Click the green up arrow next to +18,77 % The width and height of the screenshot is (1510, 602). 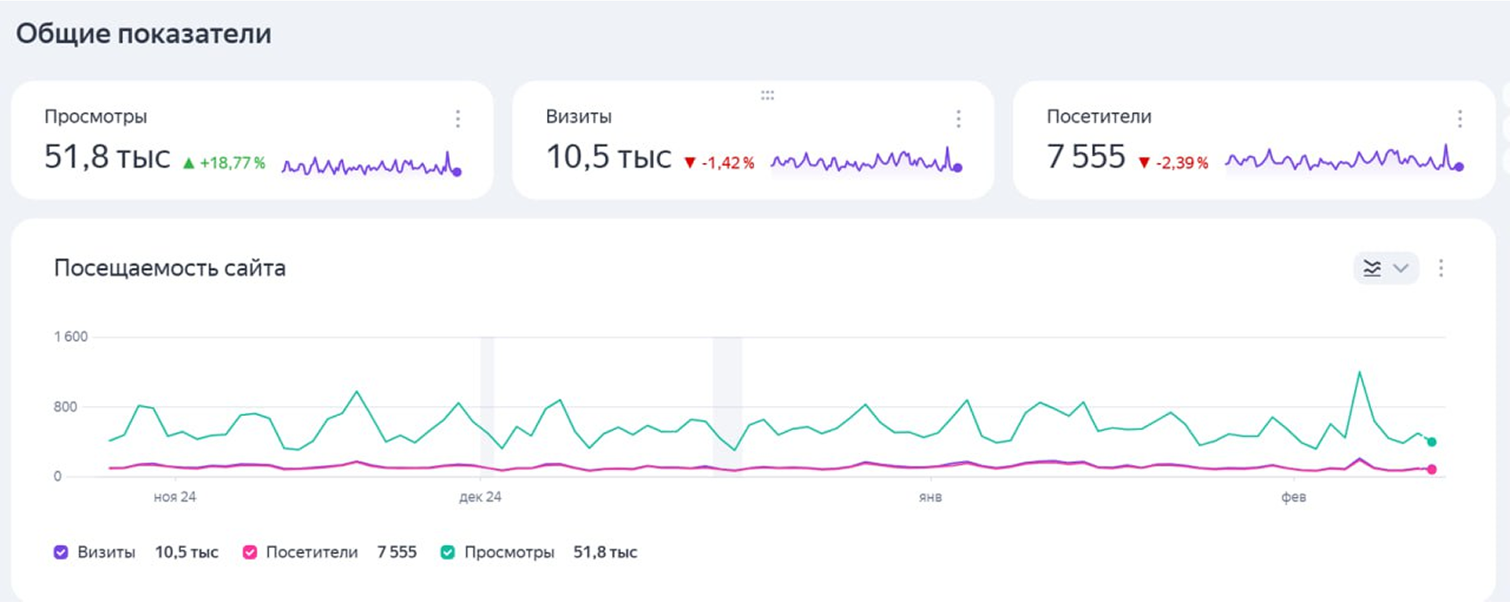pos(188,163)
